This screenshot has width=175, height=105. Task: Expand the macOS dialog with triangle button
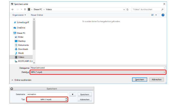coord(73,94)
